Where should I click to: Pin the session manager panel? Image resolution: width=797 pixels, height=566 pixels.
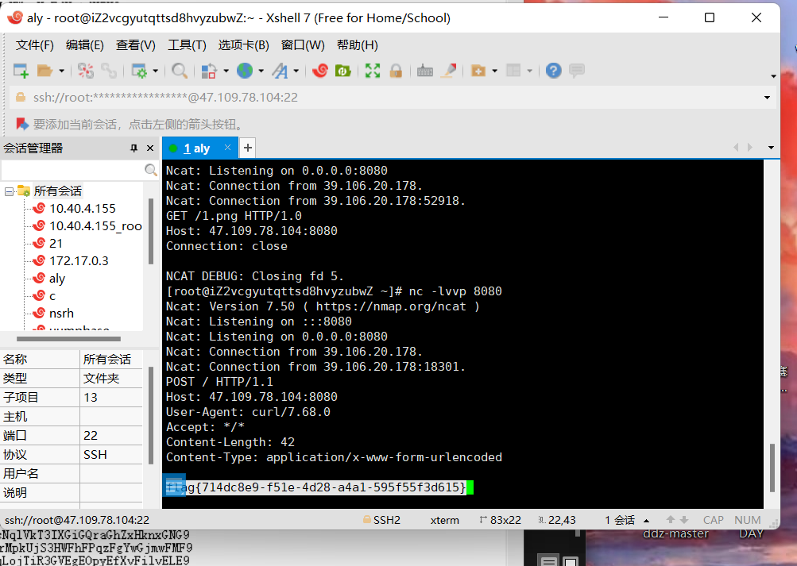tap(134, 148)
